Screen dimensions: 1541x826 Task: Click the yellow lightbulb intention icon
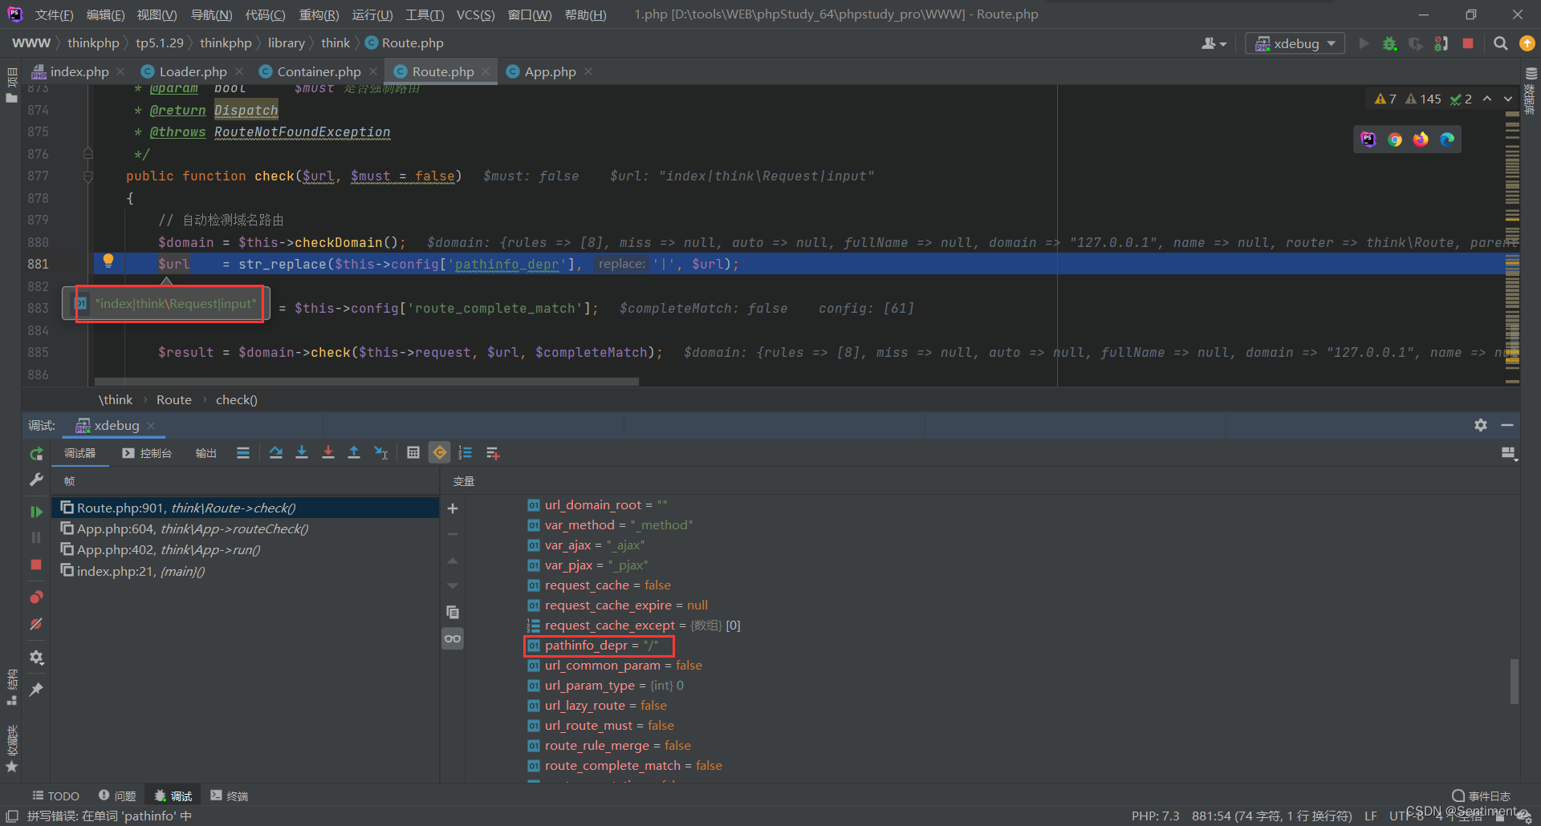click(x=108, y=261)
